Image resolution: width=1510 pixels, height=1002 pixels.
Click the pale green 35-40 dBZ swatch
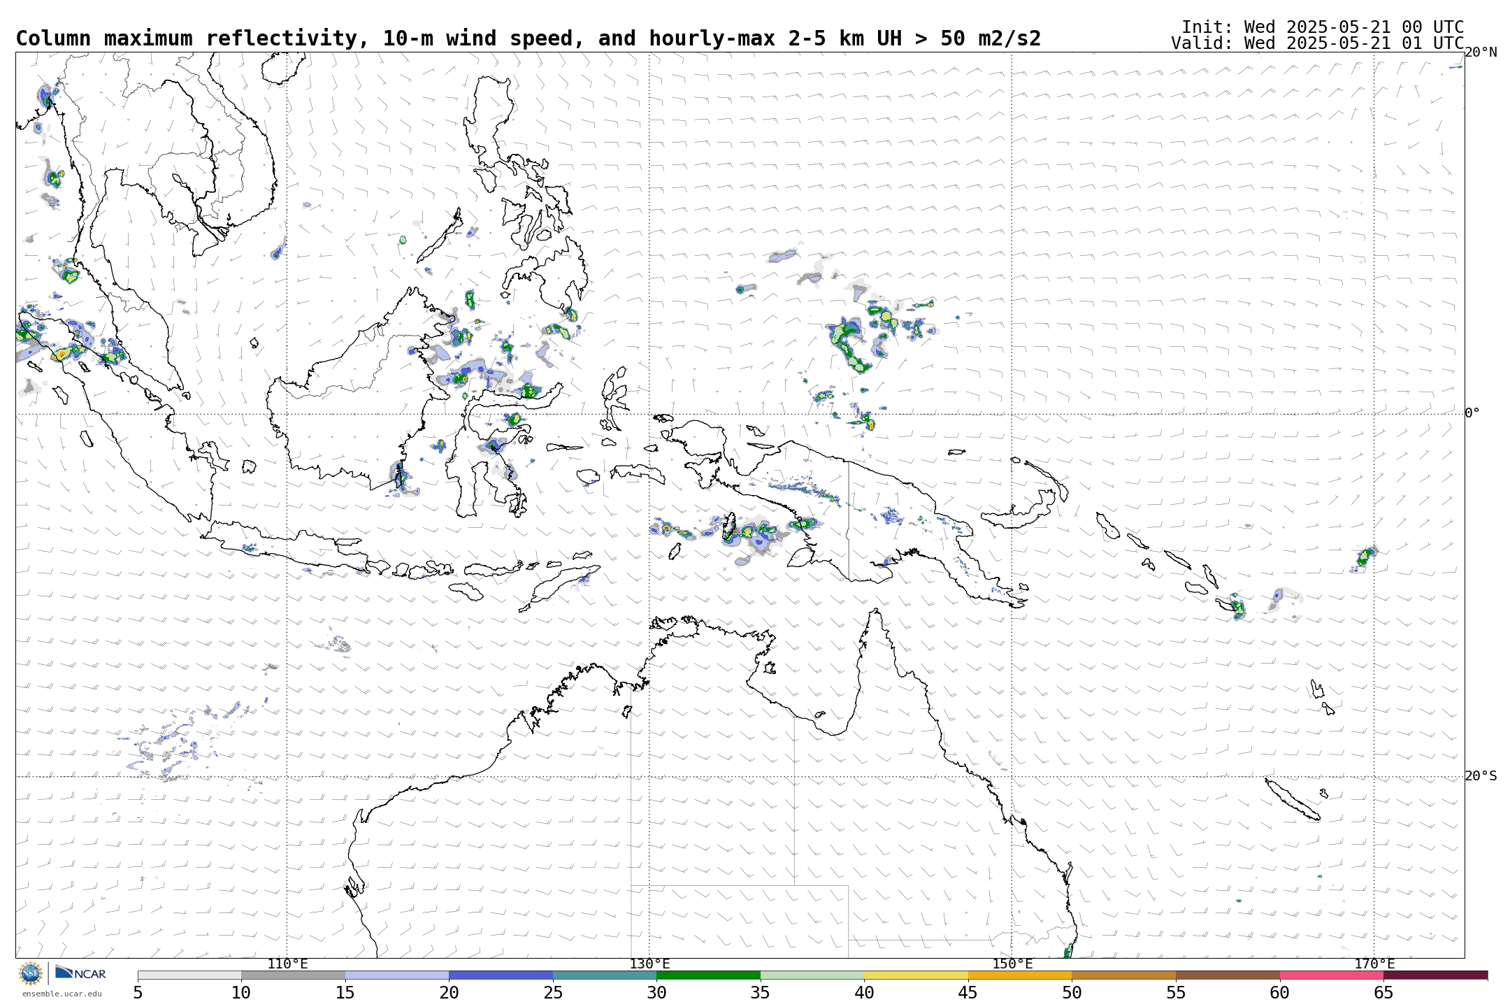[812, 975]
